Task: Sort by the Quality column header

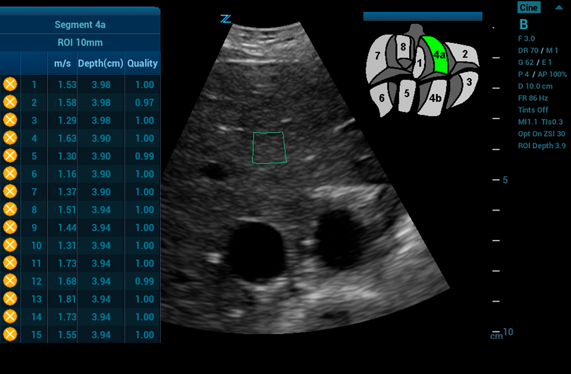Action: pyautogui.click(x=142, y=63)
